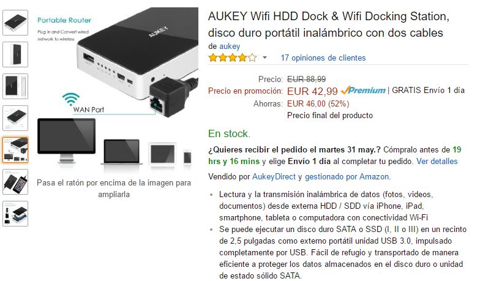Screen dimensions: 480x281
Task: Open the aukey brand link
Action: pyautogui.click(x=230, y=47)
